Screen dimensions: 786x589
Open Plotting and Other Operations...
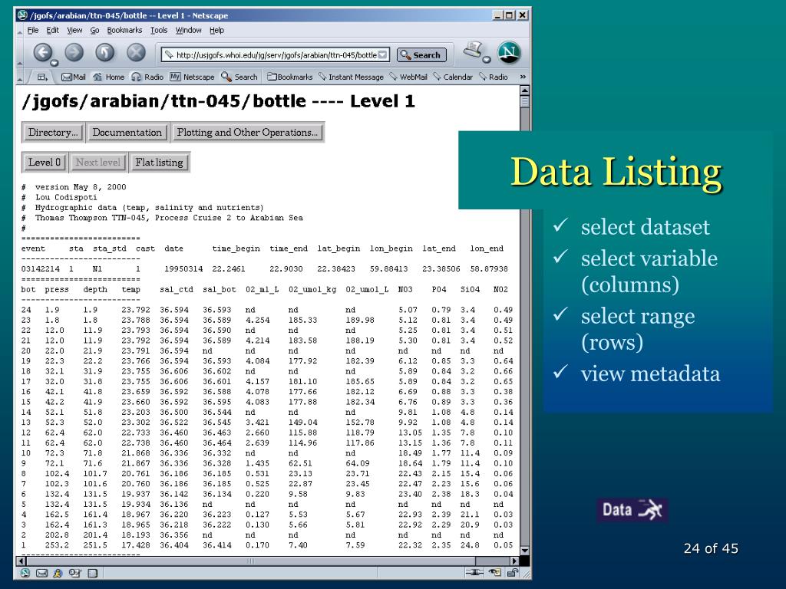(x=247, y=132)
